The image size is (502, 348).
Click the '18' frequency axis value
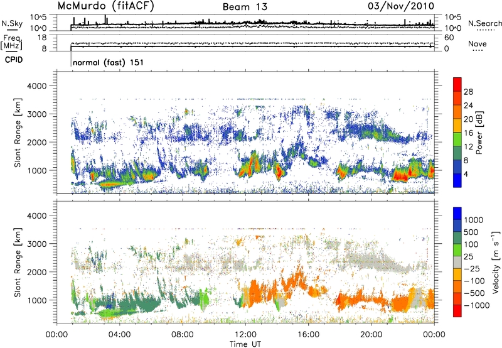[42, 38]
